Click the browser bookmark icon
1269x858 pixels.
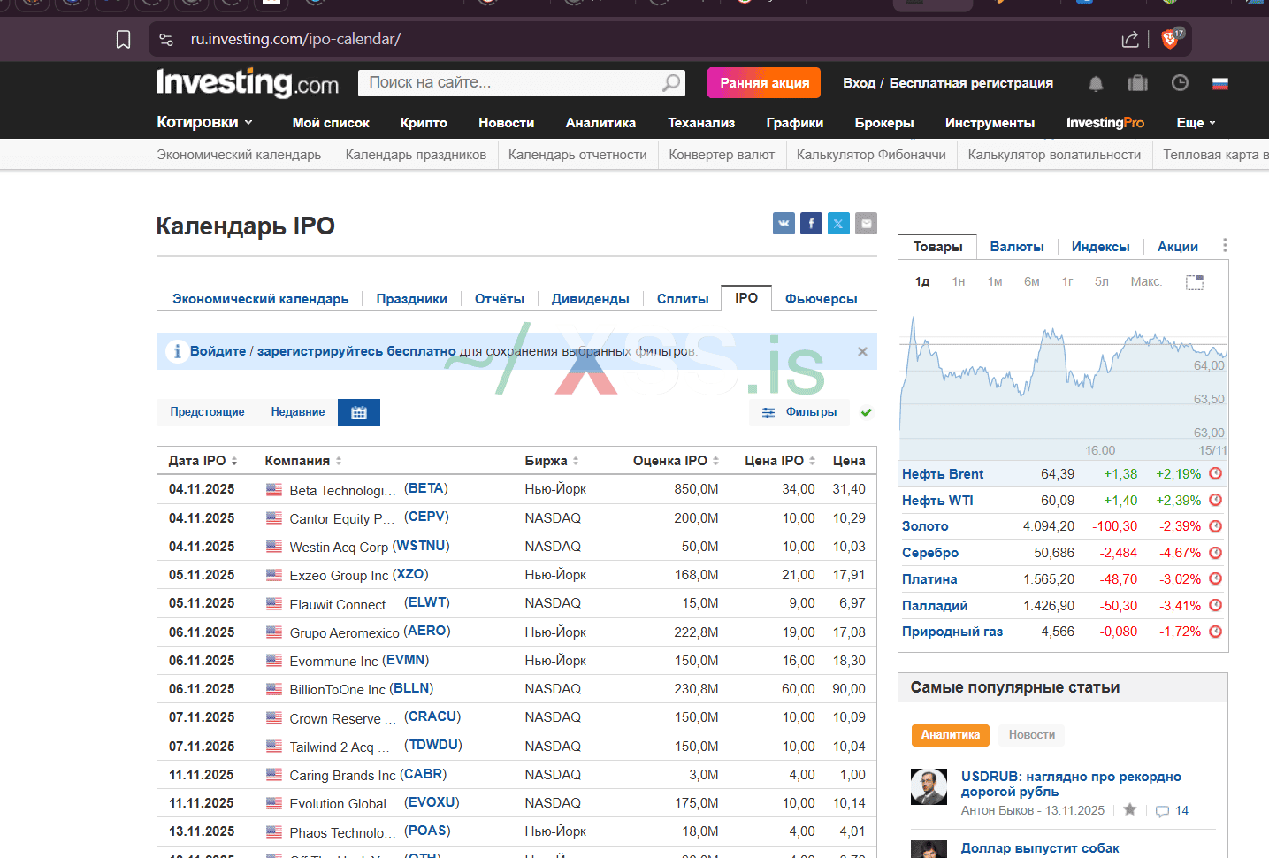click(x=124, y=39)
